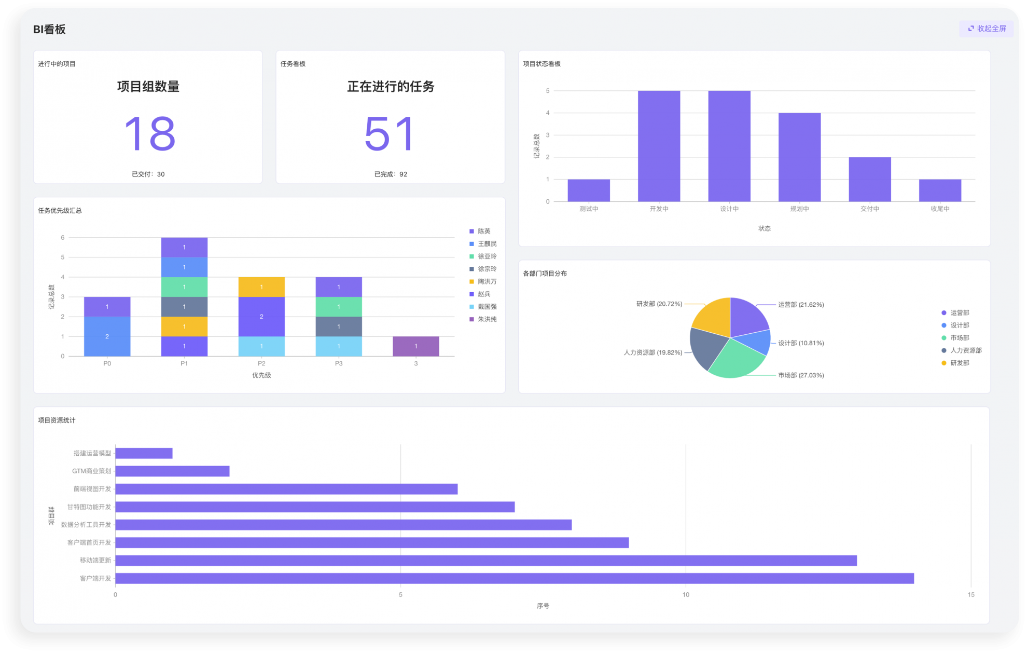
Task: Click the BI看板 page heading
Action: (x=49, y=29)
